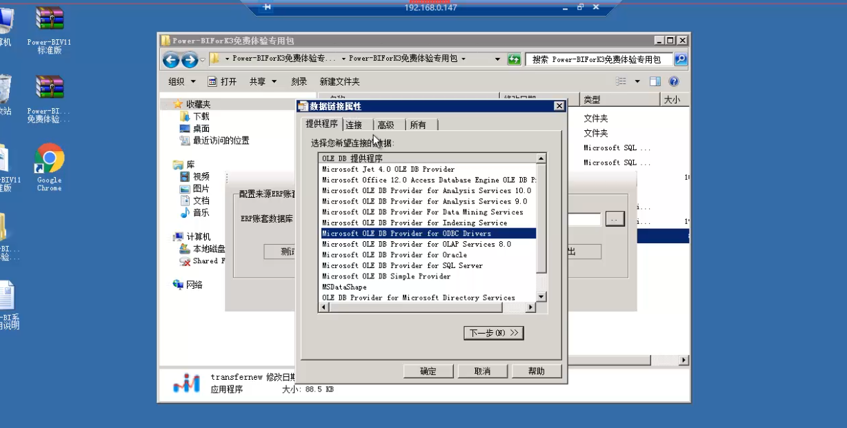Select 最近访问的位置 in navigation pane
The height and width of the screenshot is (428, 847).
pyautogui.click(x=215, y=141)
